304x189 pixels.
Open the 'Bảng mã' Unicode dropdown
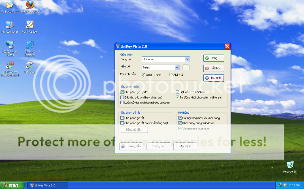[x=166, y=59]
